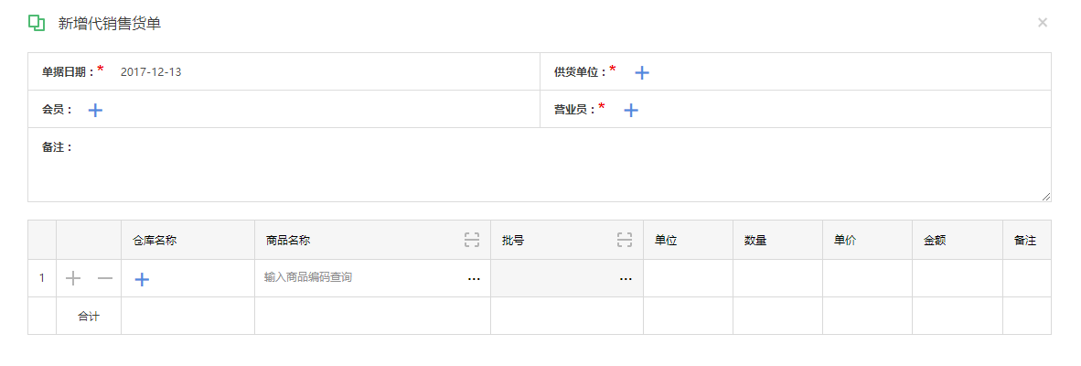This screenshot has width=1081, height=366.
Task: Click the 单据日期 date field 2017-12-13
Action: click(x=151, y=71)
